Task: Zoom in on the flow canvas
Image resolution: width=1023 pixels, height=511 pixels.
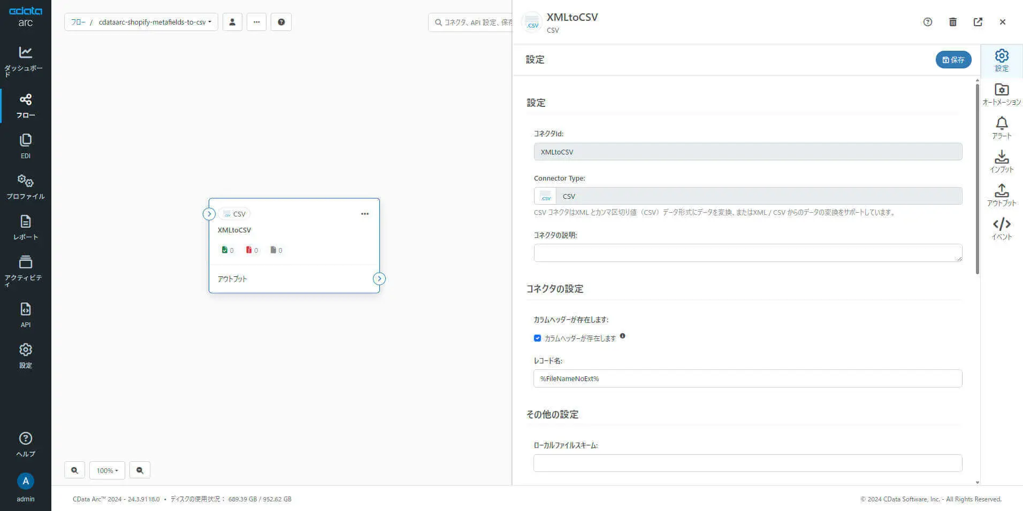Action: point(74,470)
